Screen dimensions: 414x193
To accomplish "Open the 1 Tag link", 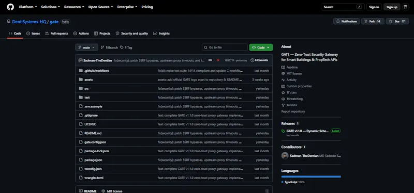I will coord(126,47).
